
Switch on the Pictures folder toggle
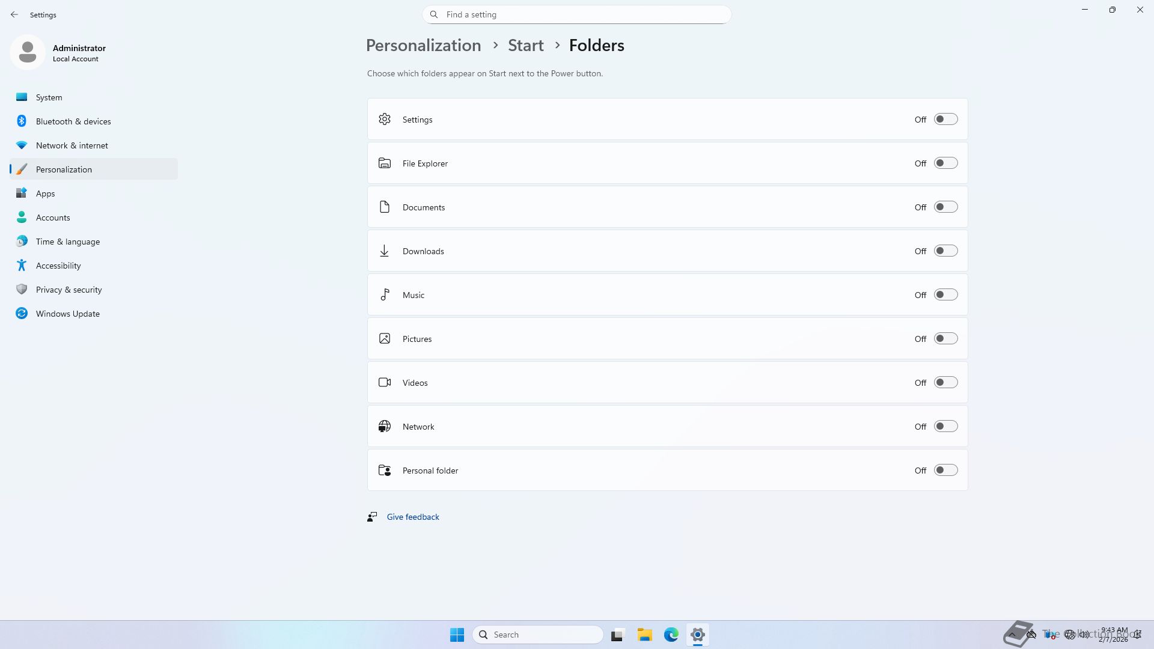tap(945, 339)
